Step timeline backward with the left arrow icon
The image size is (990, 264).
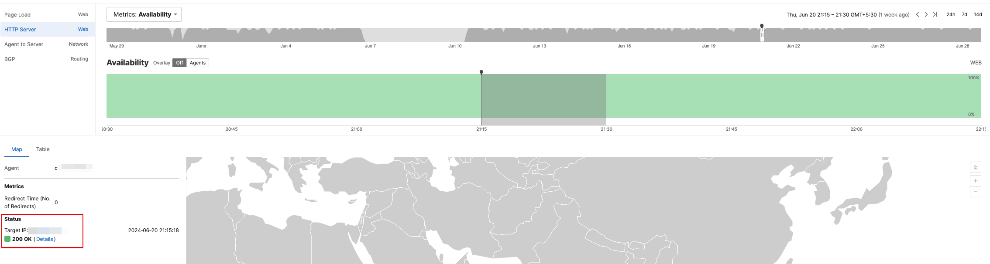[x=918, y=14]
